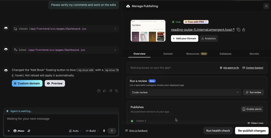Viewport: 271px width, 138px height.
Task: Start the Run review button
Action: (x=253, y=92)
